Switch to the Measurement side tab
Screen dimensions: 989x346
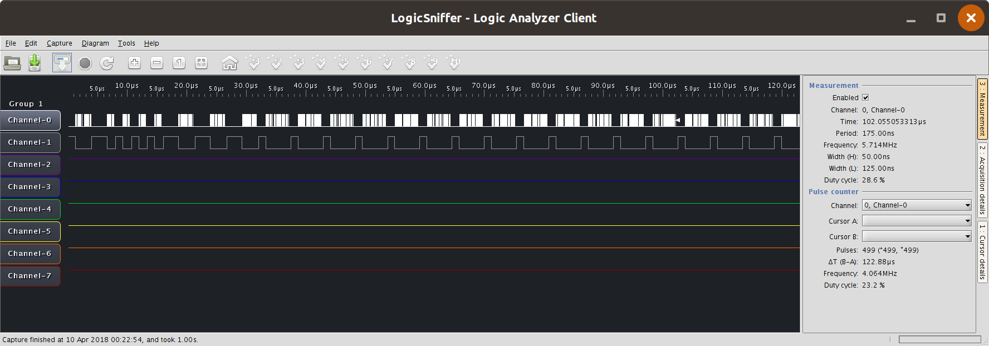pos(982,108)
